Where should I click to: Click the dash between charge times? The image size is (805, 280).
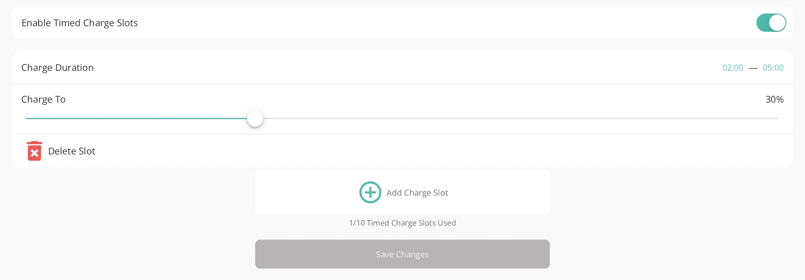click(753, 68)
